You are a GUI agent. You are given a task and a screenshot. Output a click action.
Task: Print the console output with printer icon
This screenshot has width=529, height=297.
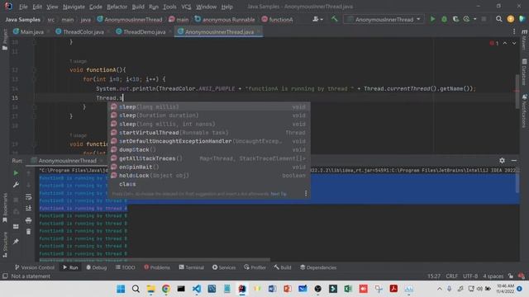pyautogui.click(x=28, y=220)
